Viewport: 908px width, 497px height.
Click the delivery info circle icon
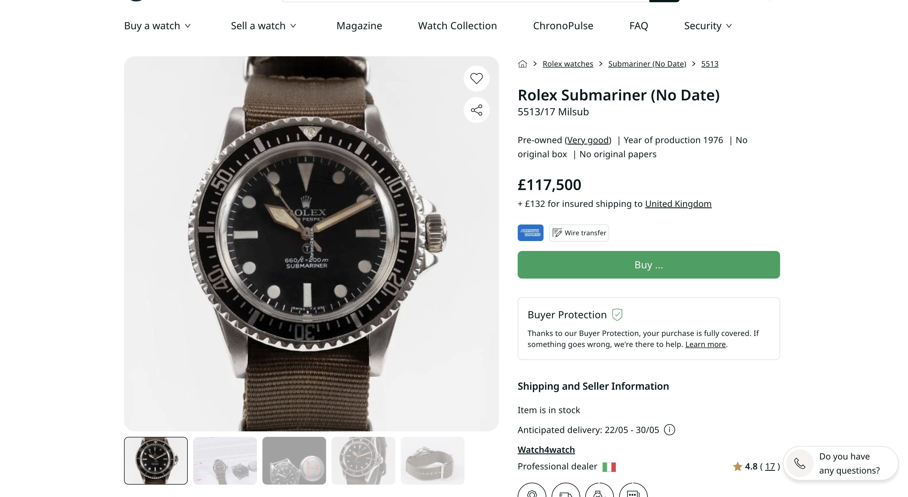tap(669, 430)
